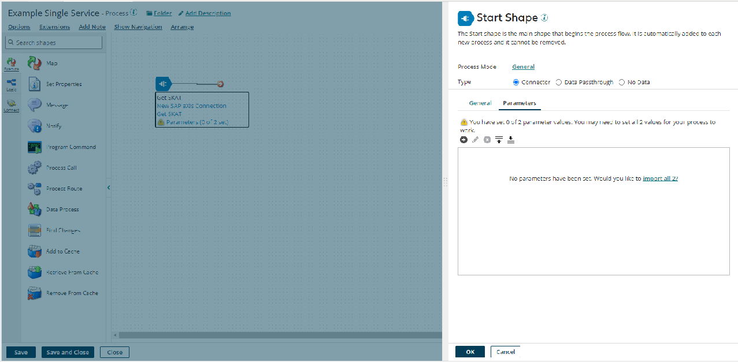The image size is (738, 362).
Task: Select the Data Passthrough radio button
Action: click(559, 83)
